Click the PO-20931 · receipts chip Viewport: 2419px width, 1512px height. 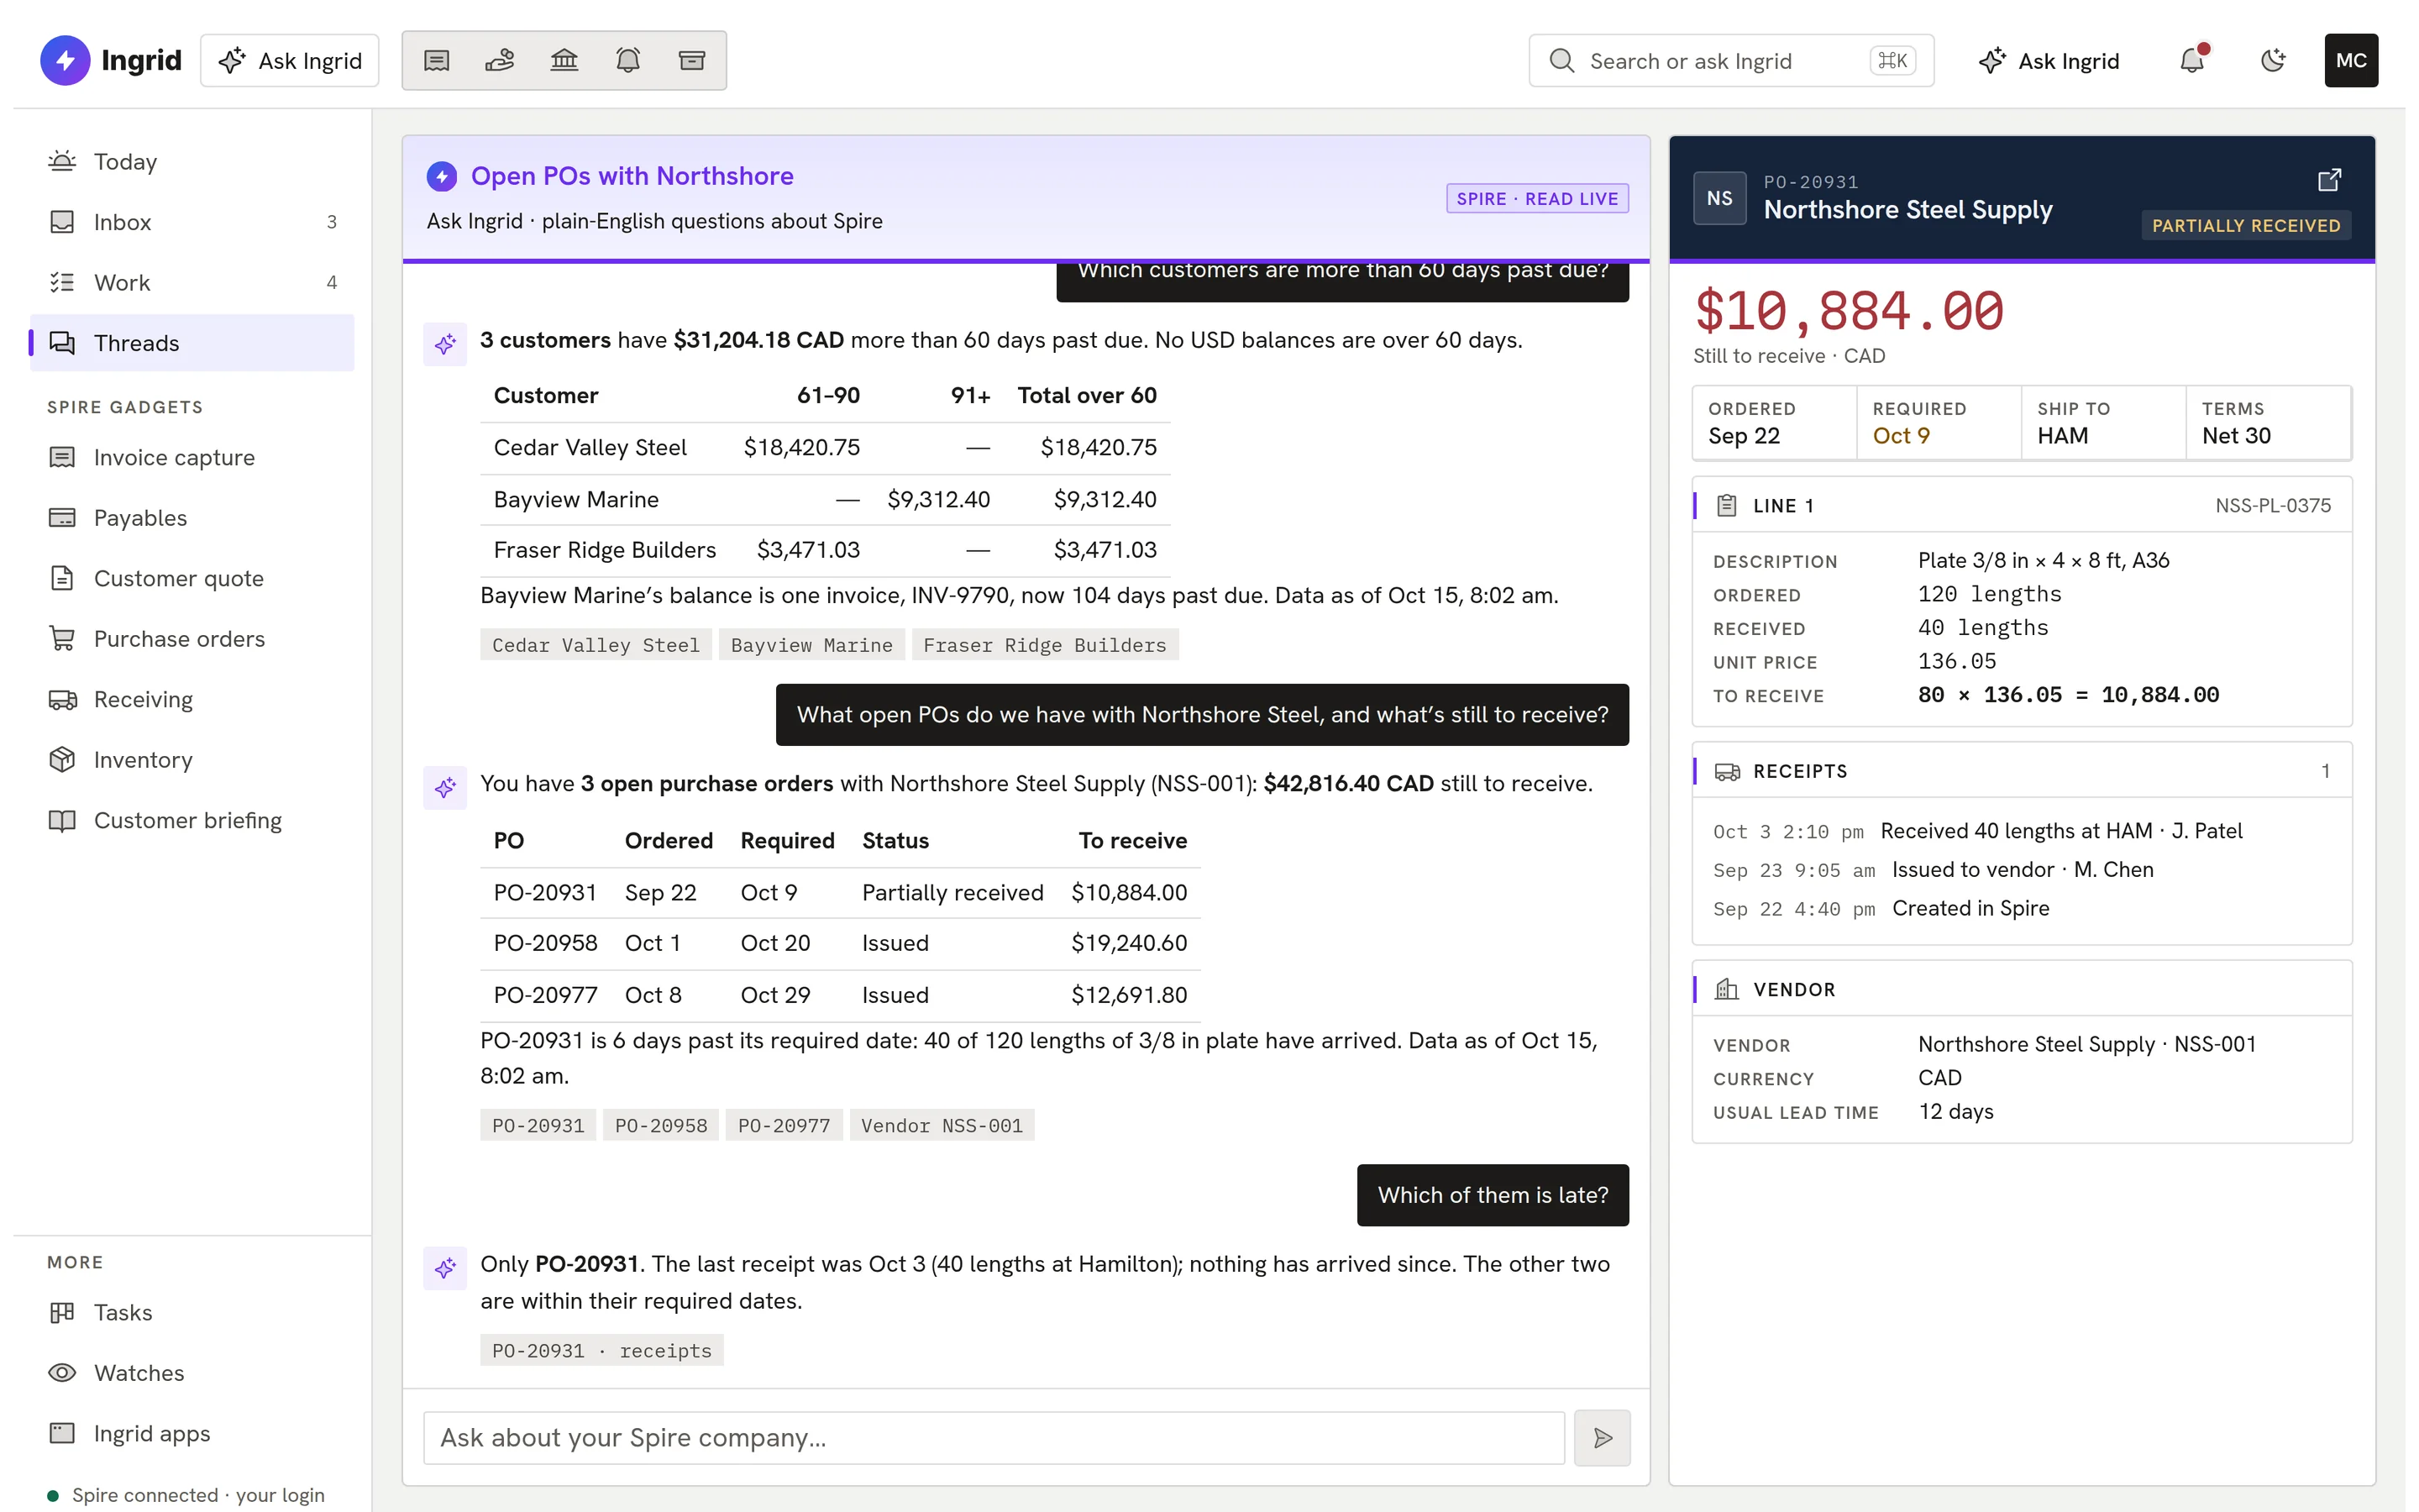click(601, 1351)
